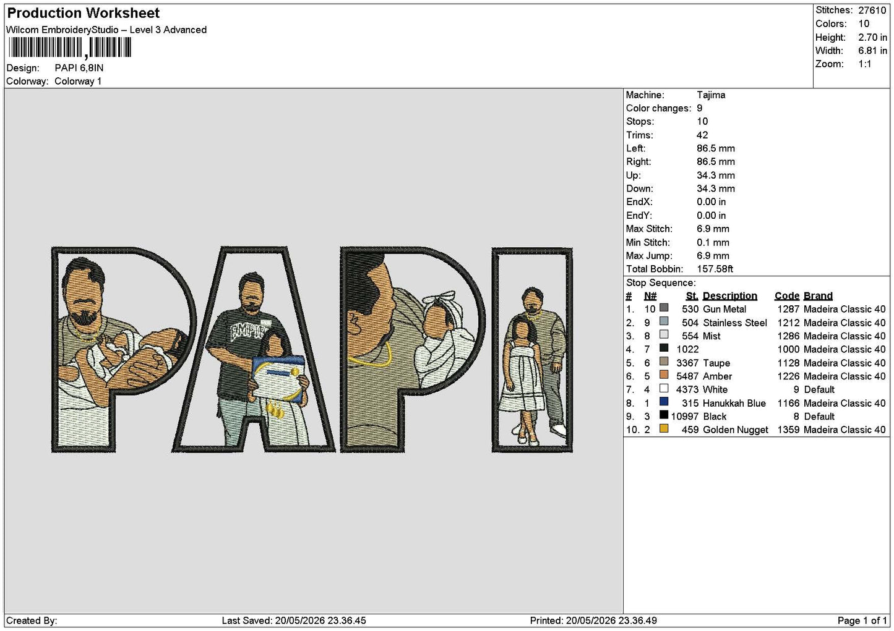Click the width value '6.81 in'
Screen dimensions: 894x631
pos(872,51)
